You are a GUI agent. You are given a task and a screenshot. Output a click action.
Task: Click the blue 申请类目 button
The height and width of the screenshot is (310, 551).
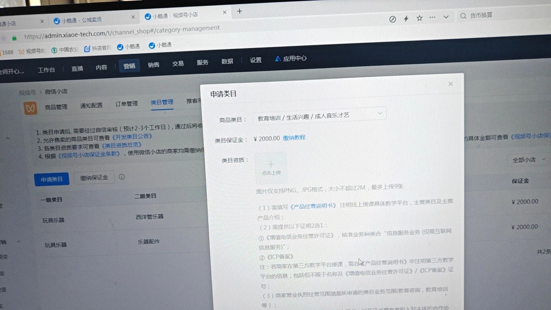point(52,179)
